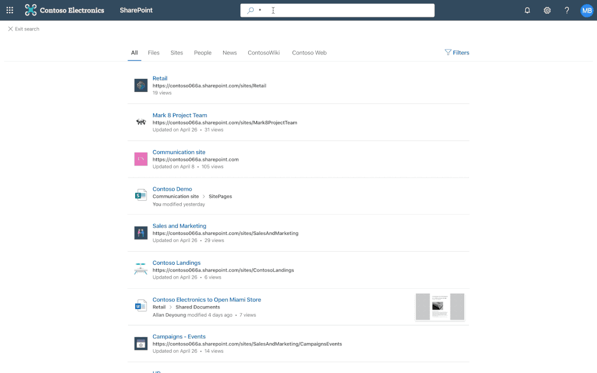Click the Retail breadcrumb under Miami Store
Image resolution: width=597 pixels, height=373 pixels.
(x=159, y=307)
